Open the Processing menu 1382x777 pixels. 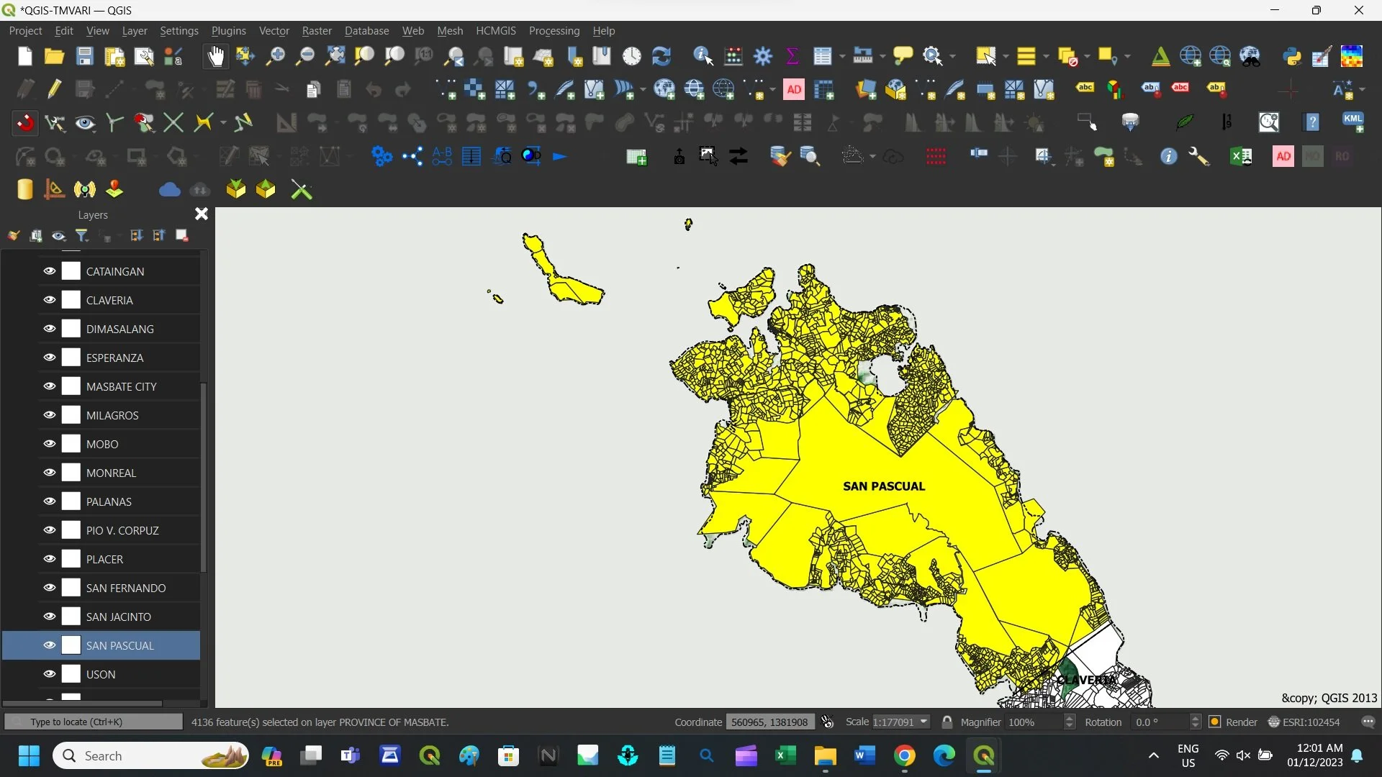pos(554,31)
